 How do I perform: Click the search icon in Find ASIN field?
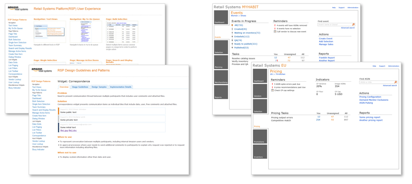395,82
